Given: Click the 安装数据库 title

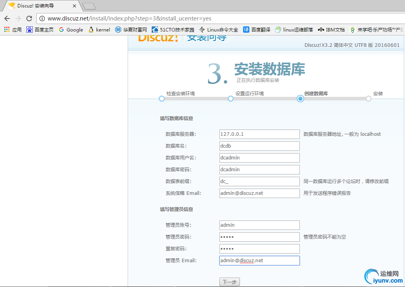Looking at the screenshot, I should click(269, 69).
